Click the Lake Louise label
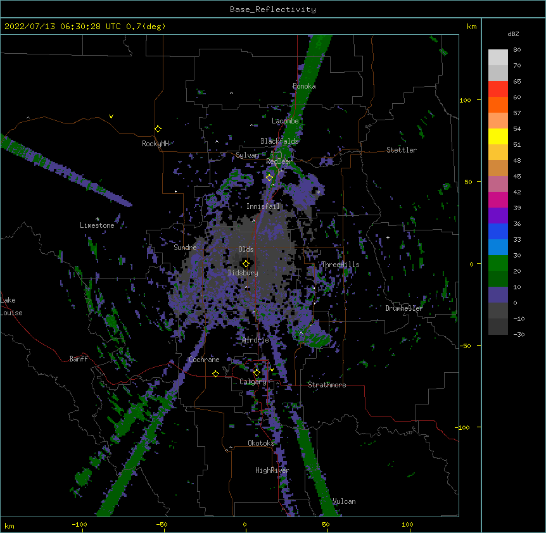546x533 pixels. tap(11, 306)
